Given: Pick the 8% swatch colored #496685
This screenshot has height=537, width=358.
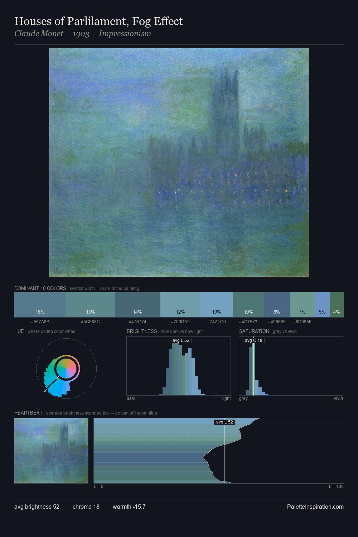Looking at the screenshot, I should click(x=277, y=305).
